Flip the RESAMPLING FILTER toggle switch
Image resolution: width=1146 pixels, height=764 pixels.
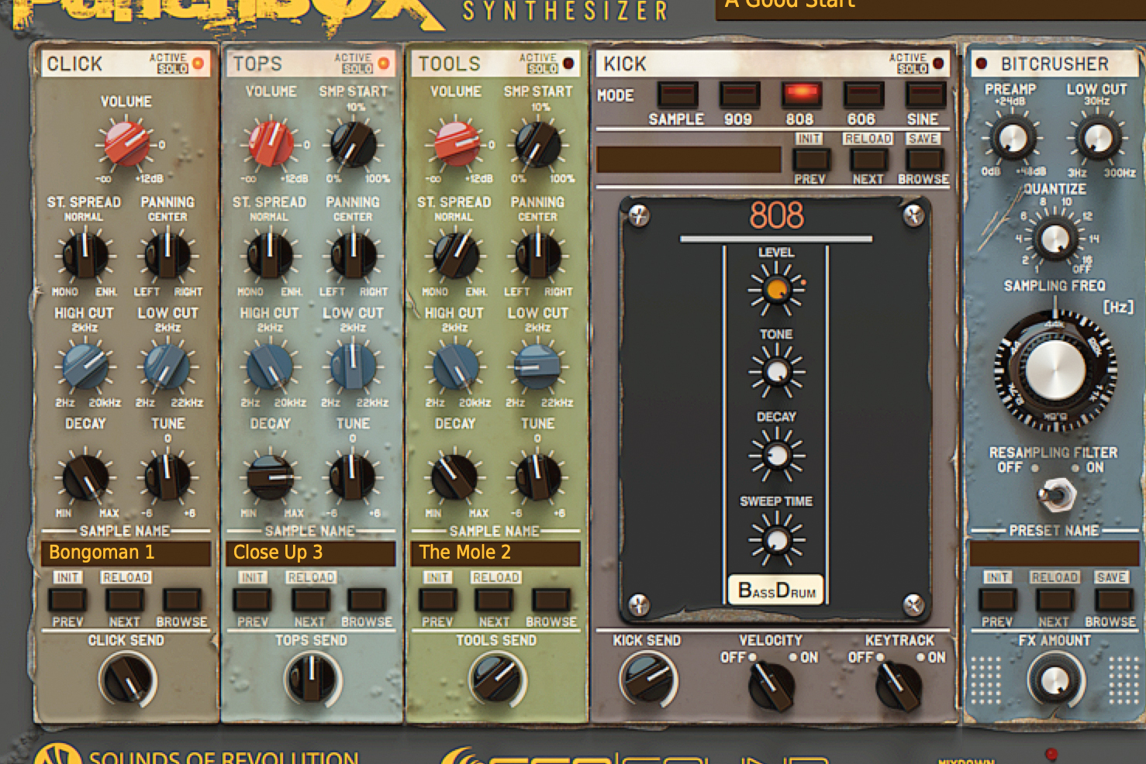click(1055, 494)
